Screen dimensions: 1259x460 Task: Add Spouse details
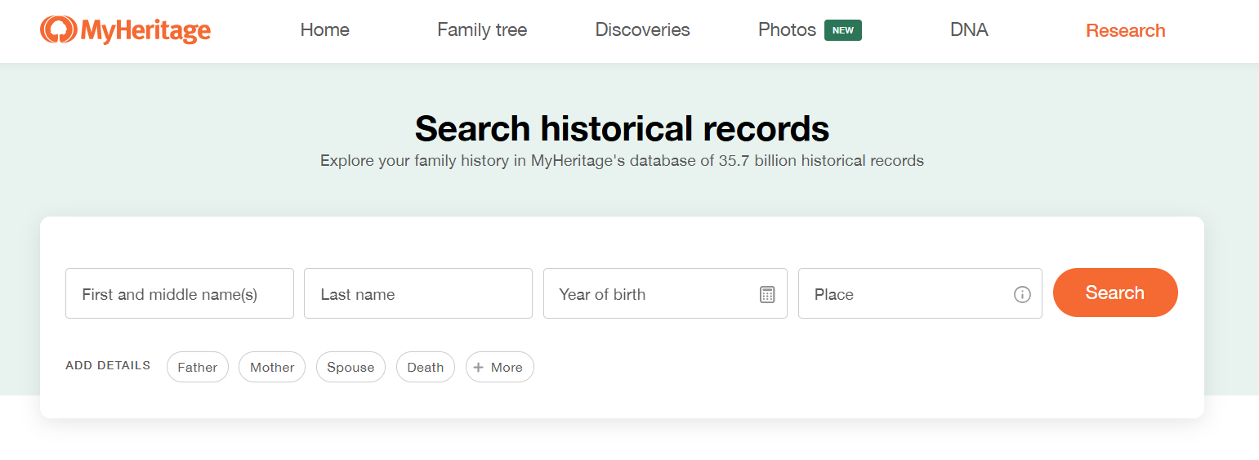click(x=350, y=367)
